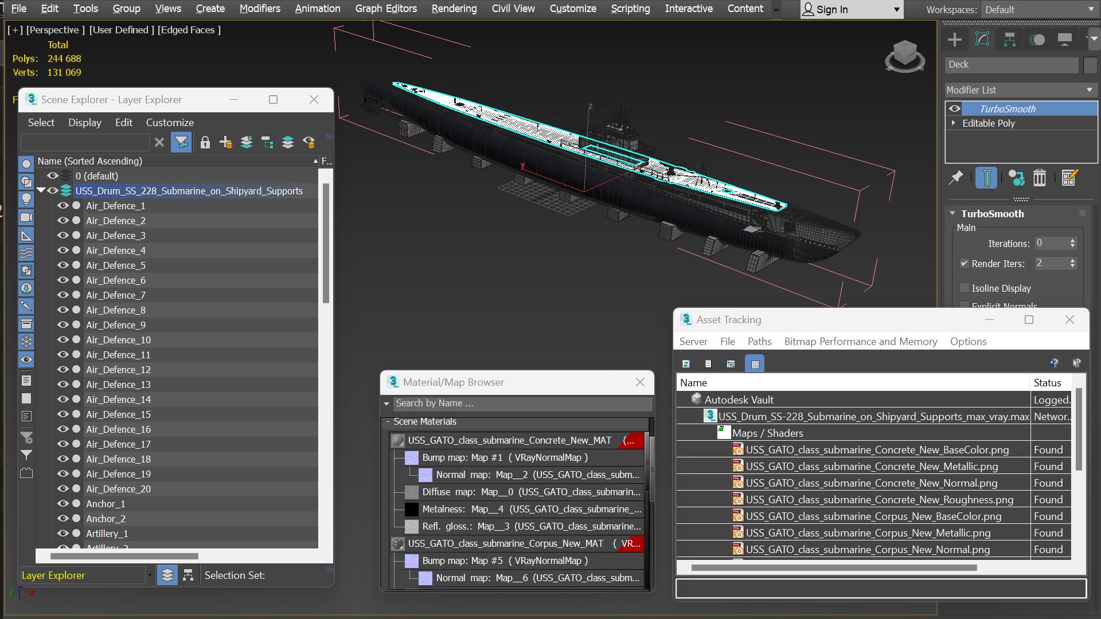Click the Status column header in Asset Tracking

pyautogui.click(x=1051, y=383)
